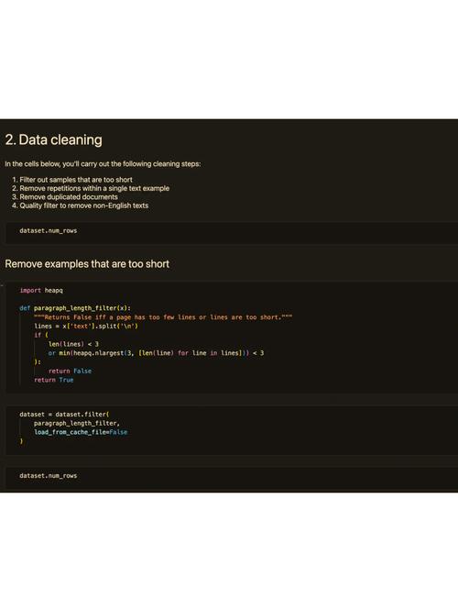Screen dimensions: 458x599
Task: Place cursor on the "import heapq" line
Action: click(41, 291)
